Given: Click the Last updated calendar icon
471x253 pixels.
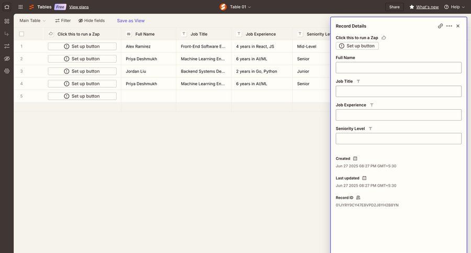Looking at the screenshot, I should (364, 178).
